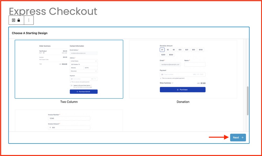The height and width of the screenshot is (156, 262).
Task: Toggle the 'I agree to the purchase terms' switch
Action: pos(71,85)
